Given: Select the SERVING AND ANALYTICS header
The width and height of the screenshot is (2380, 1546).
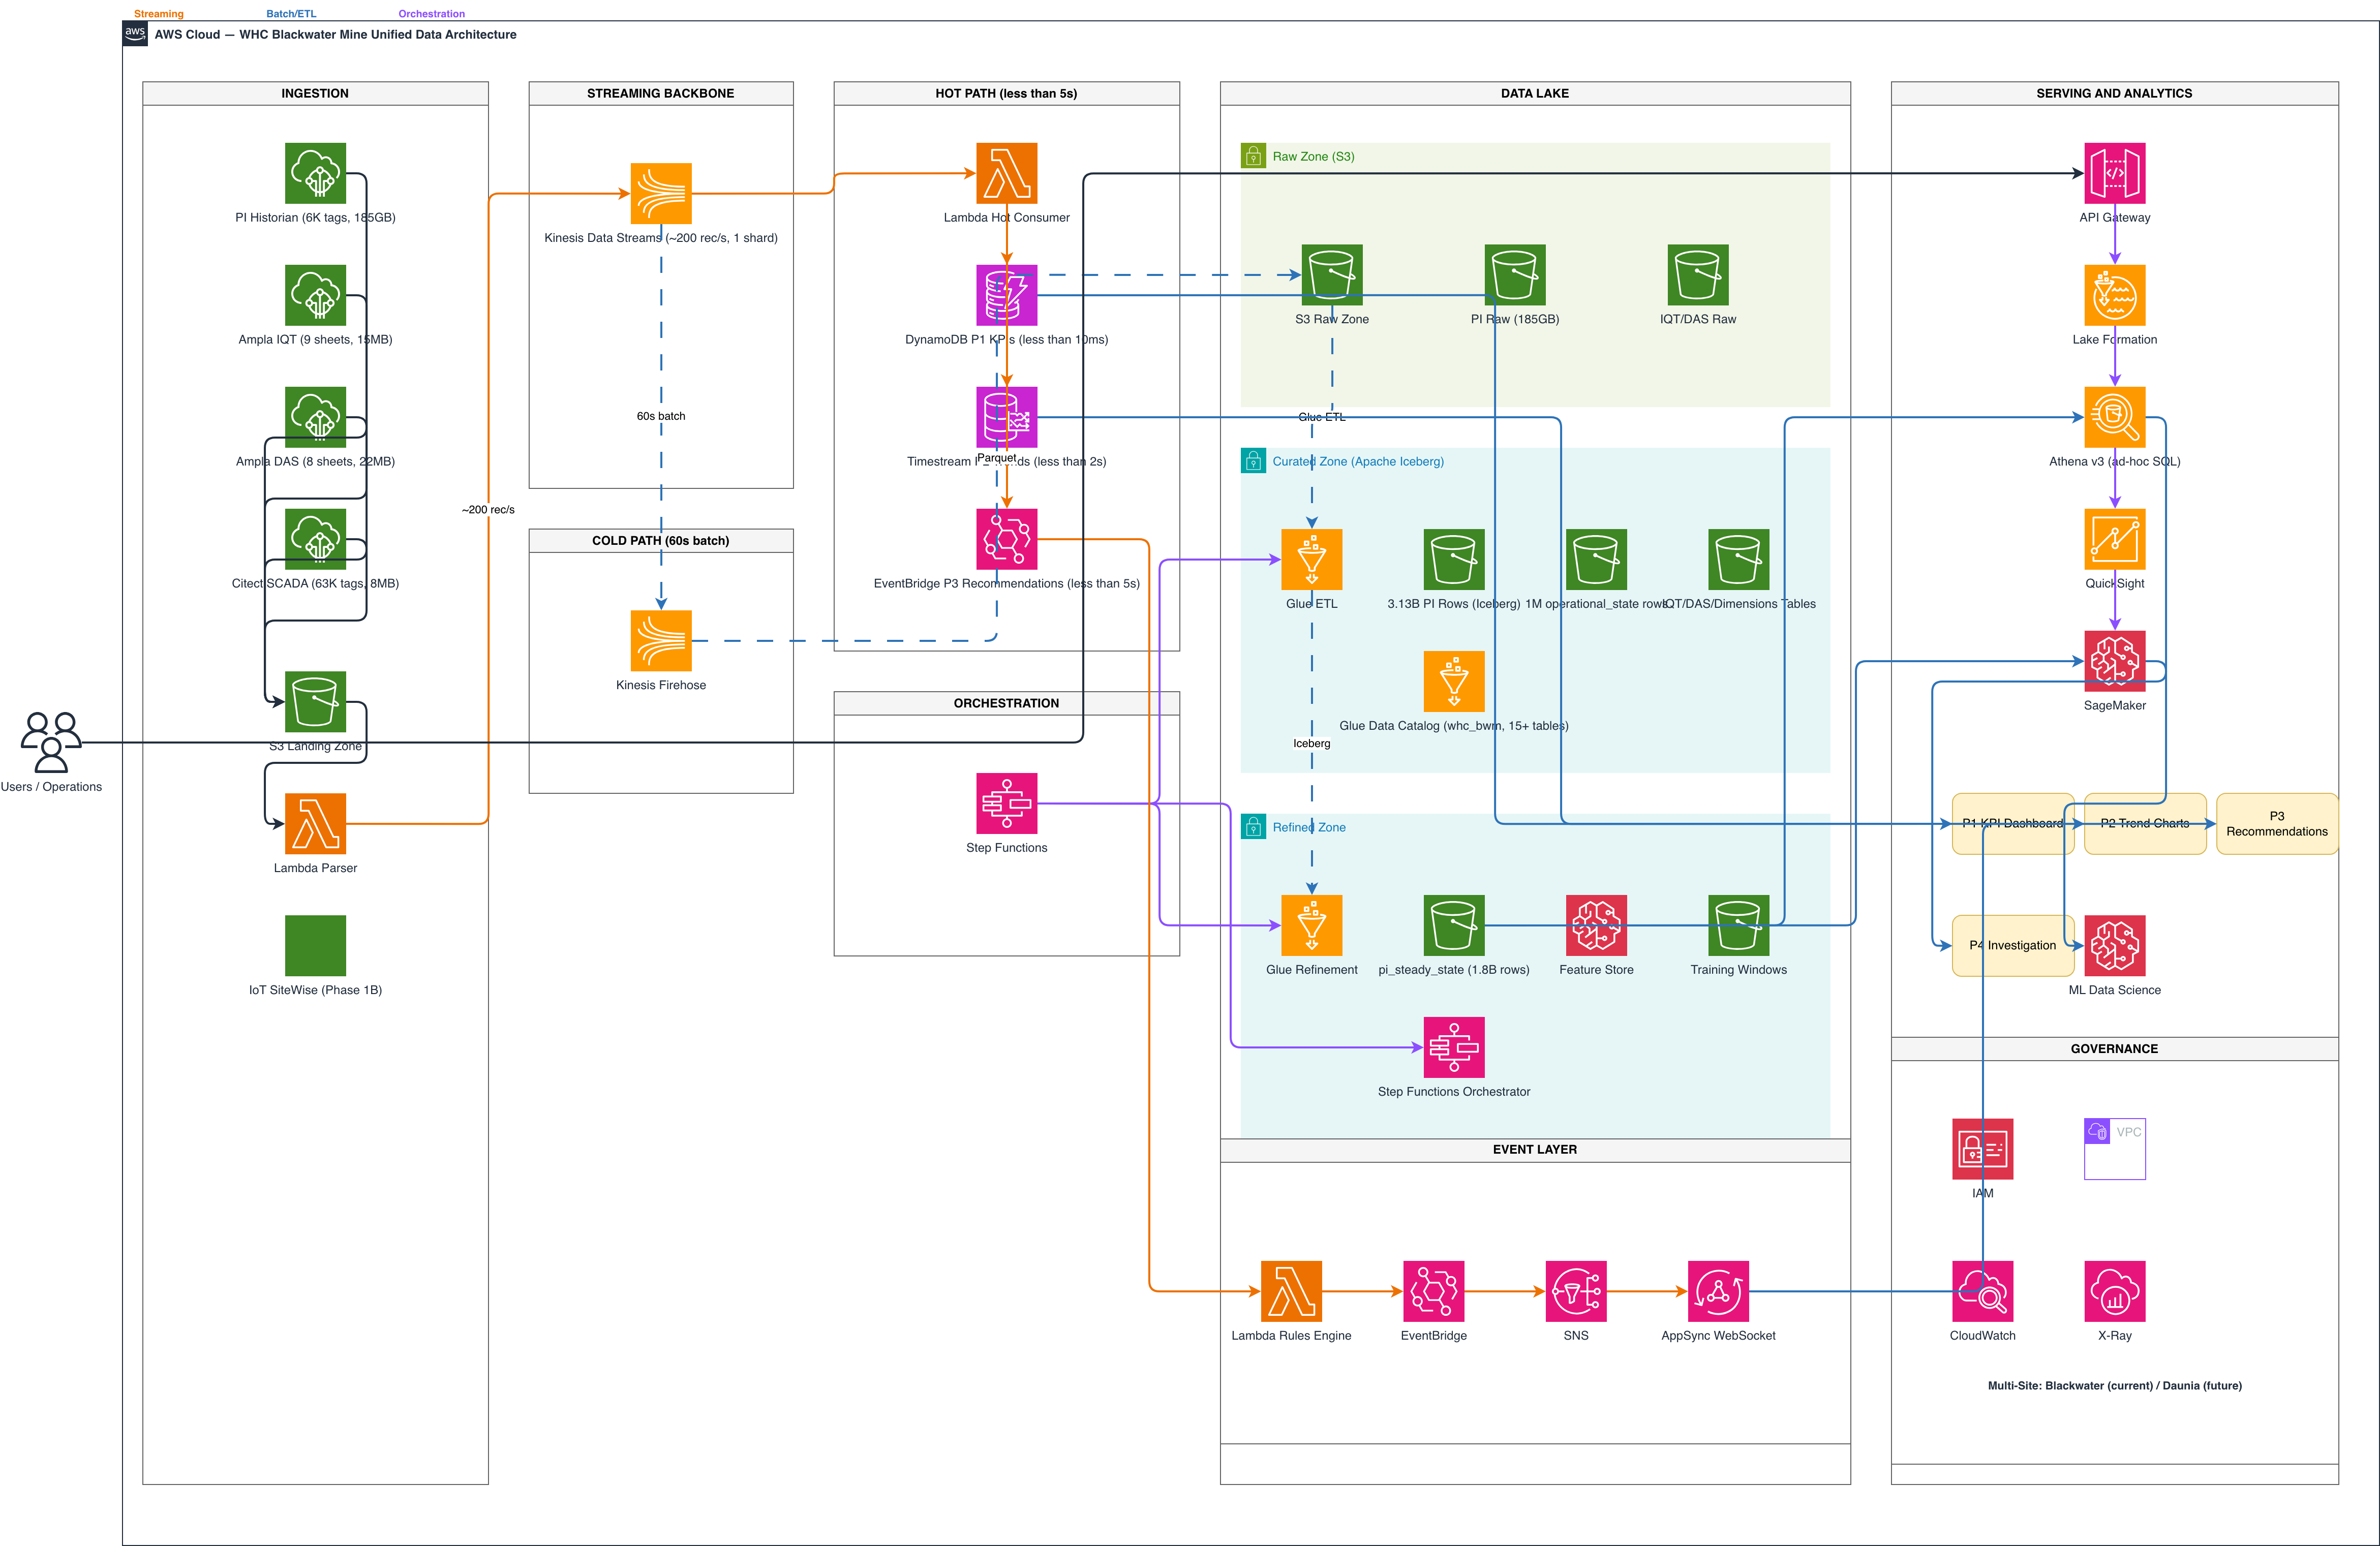Looking at the screenshot, I should pyautogui.click(x=2115, y=93).
